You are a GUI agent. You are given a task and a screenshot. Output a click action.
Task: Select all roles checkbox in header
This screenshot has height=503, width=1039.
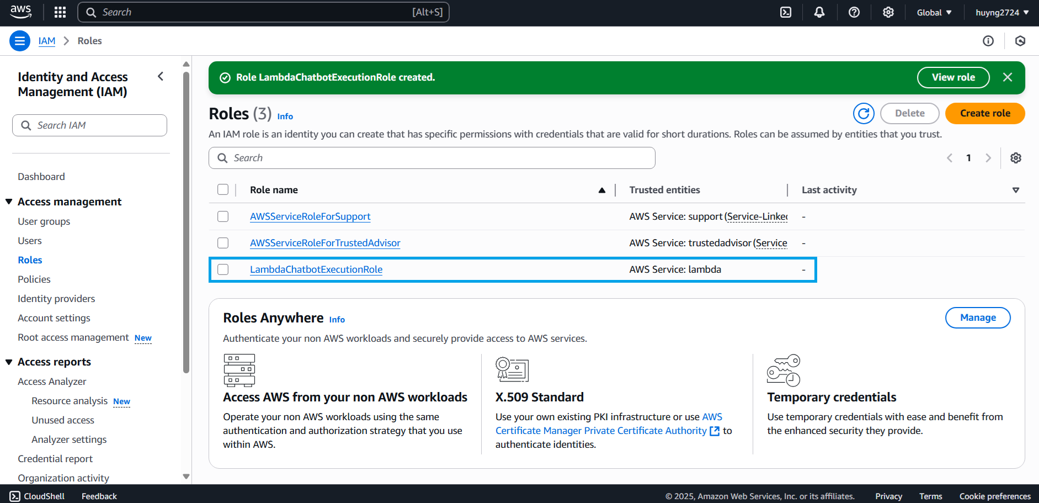[223, 189]
